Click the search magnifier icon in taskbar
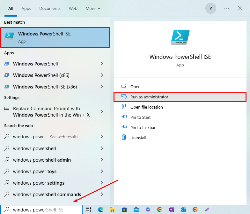This screenshot has height=214, width=250. pos(7,209)
